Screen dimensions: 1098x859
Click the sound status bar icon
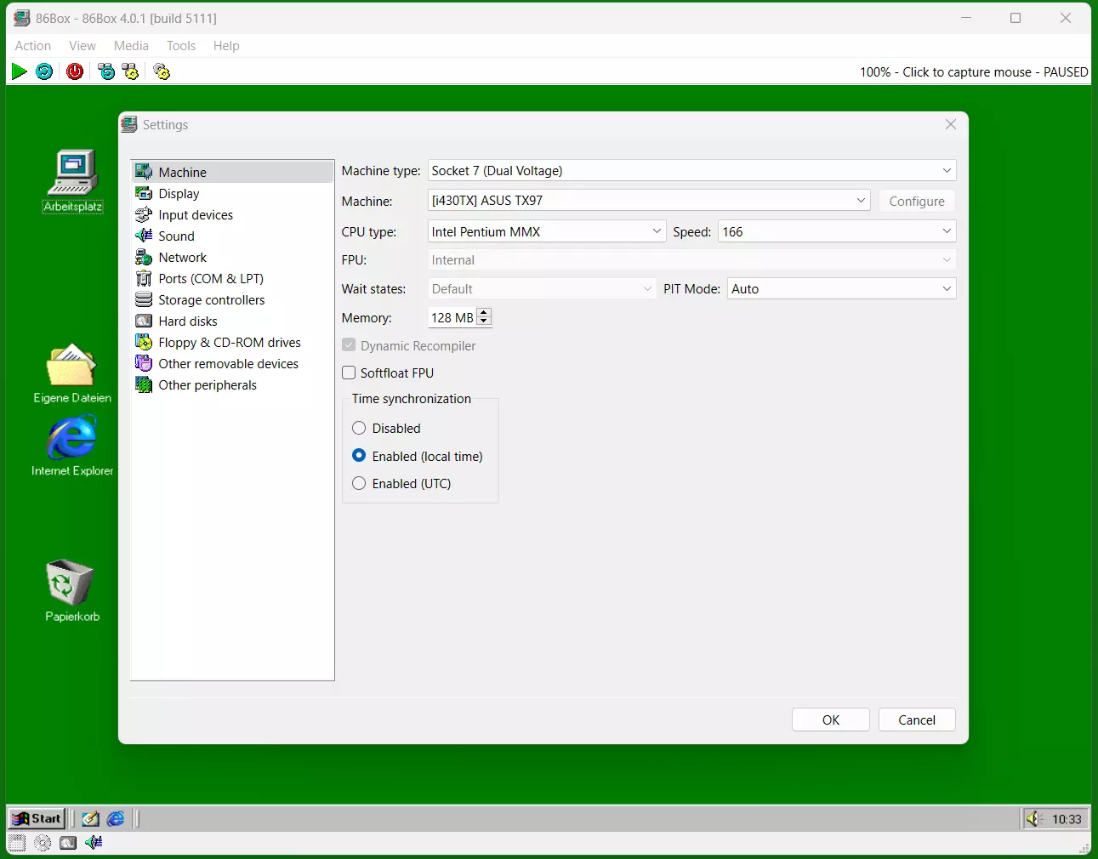[x=94, y=843]
